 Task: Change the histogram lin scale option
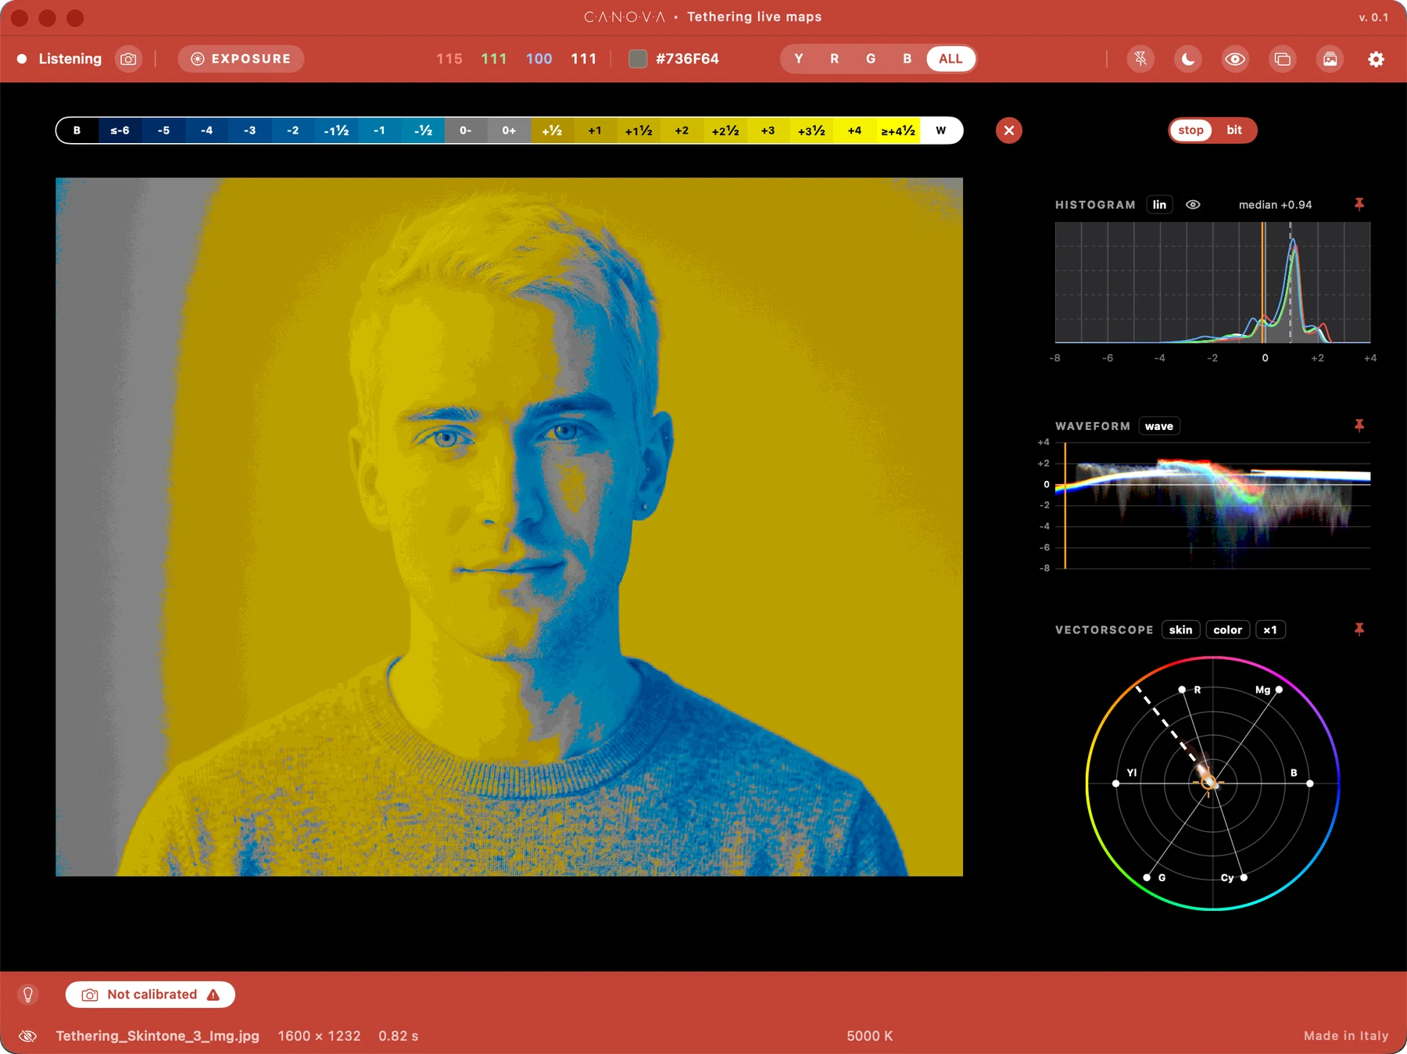pos(1159,205)
